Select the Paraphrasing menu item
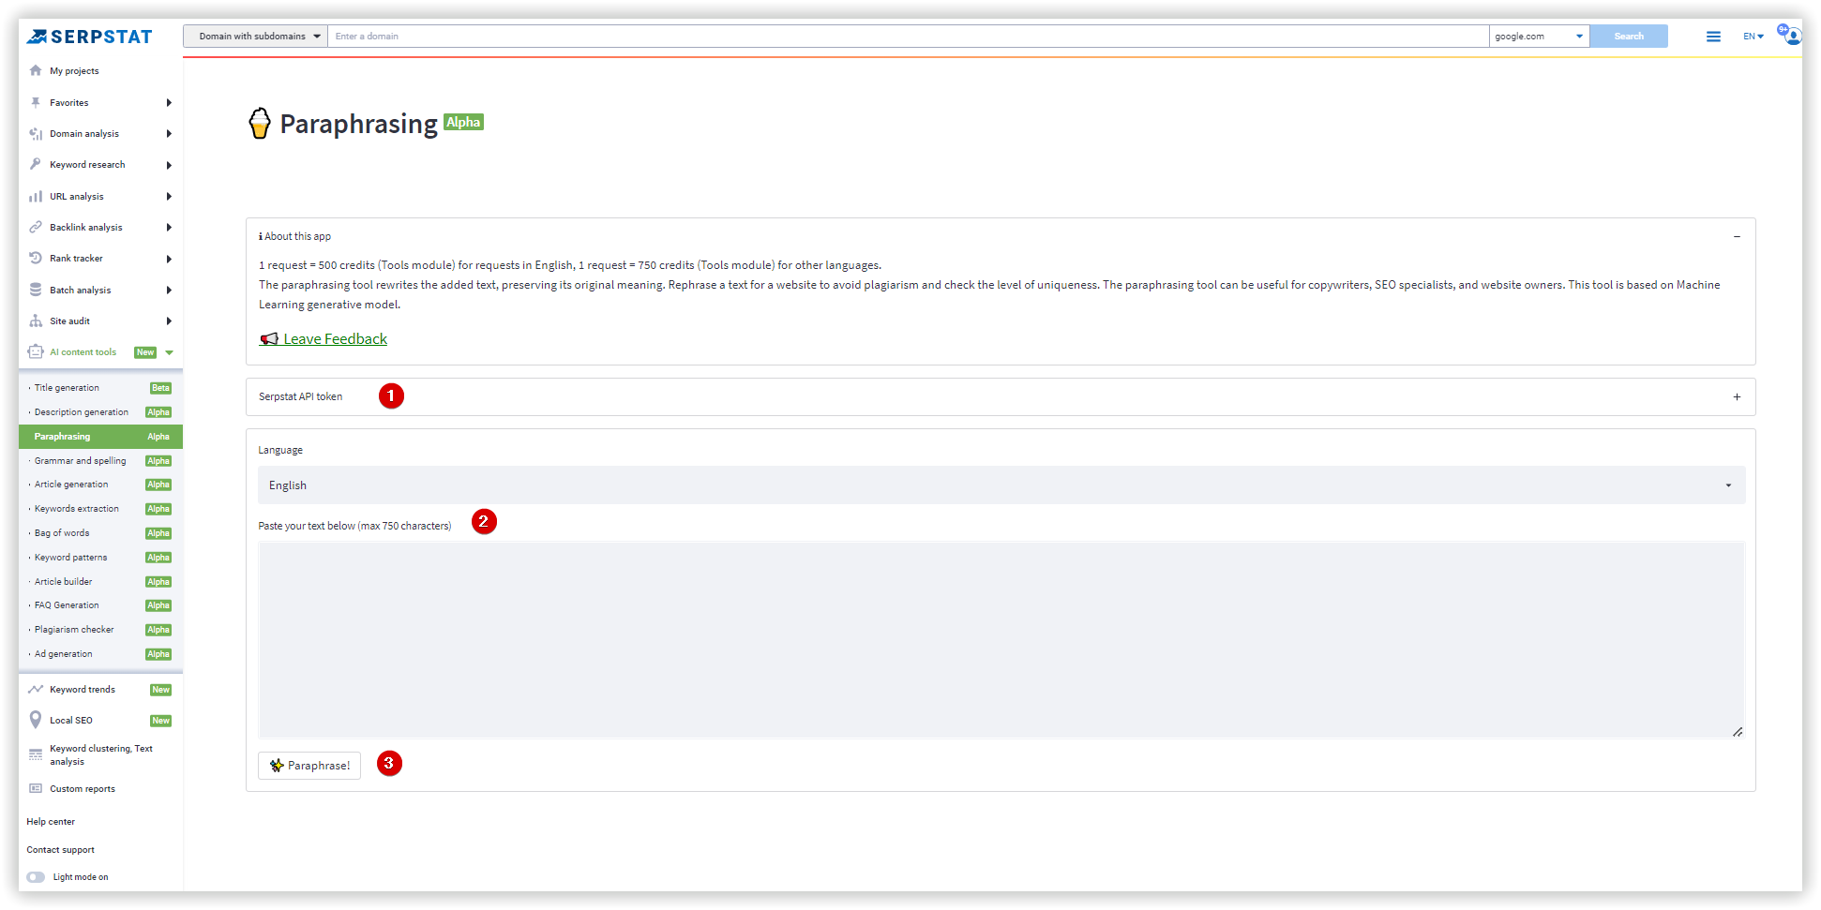 (100, 437)
